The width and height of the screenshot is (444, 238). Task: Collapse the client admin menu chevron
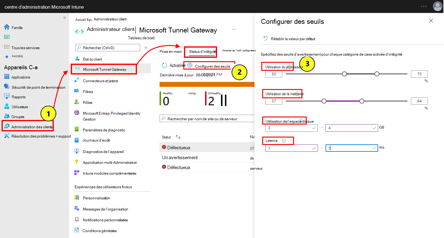[146, 48]
